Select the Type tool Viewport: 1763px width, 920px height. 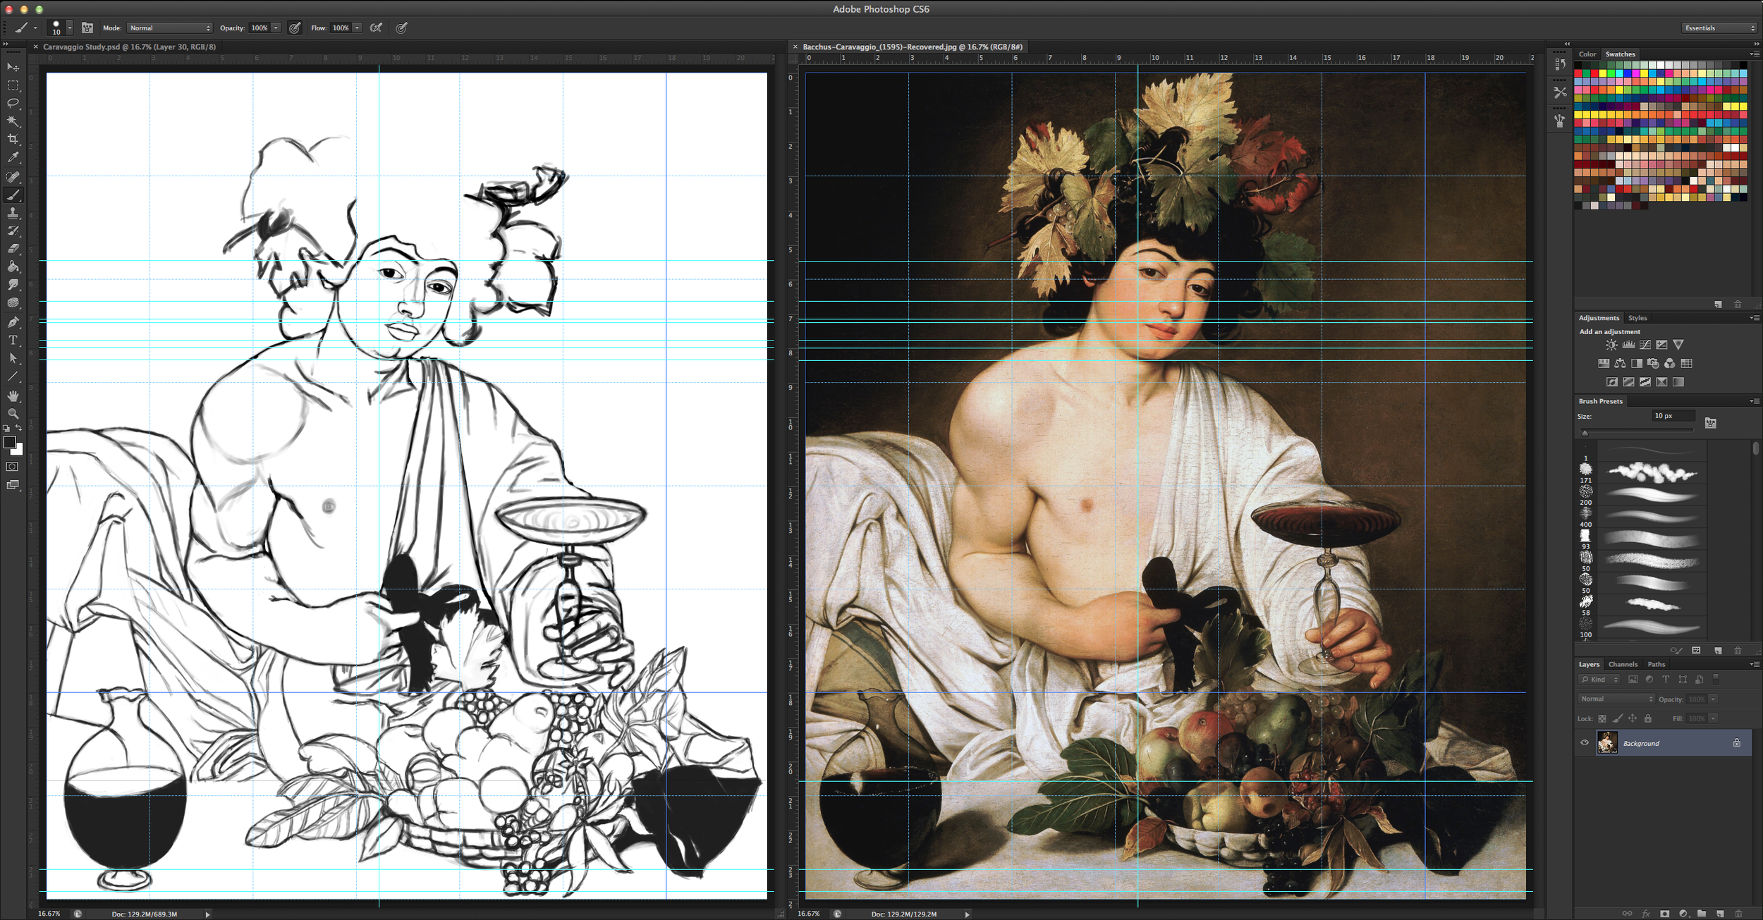point(13,341)
